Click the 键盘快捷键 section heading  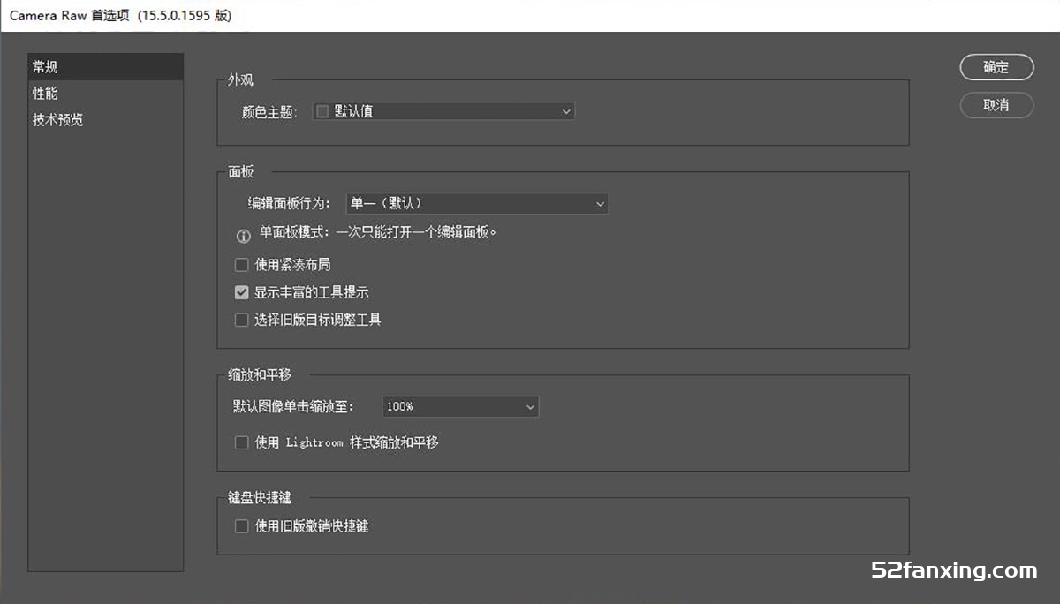click(x=260, y=498)
